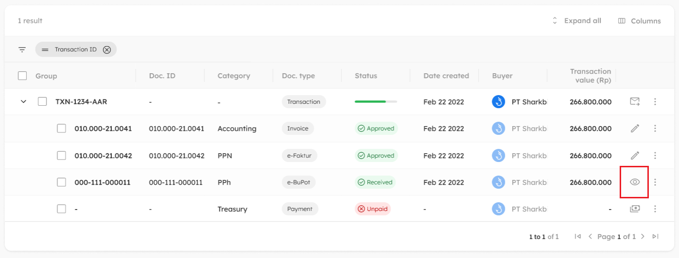Screen dimensions: 679x258
Task: Remove the Transaction ID filter chip
Action: tap(107, 49)
